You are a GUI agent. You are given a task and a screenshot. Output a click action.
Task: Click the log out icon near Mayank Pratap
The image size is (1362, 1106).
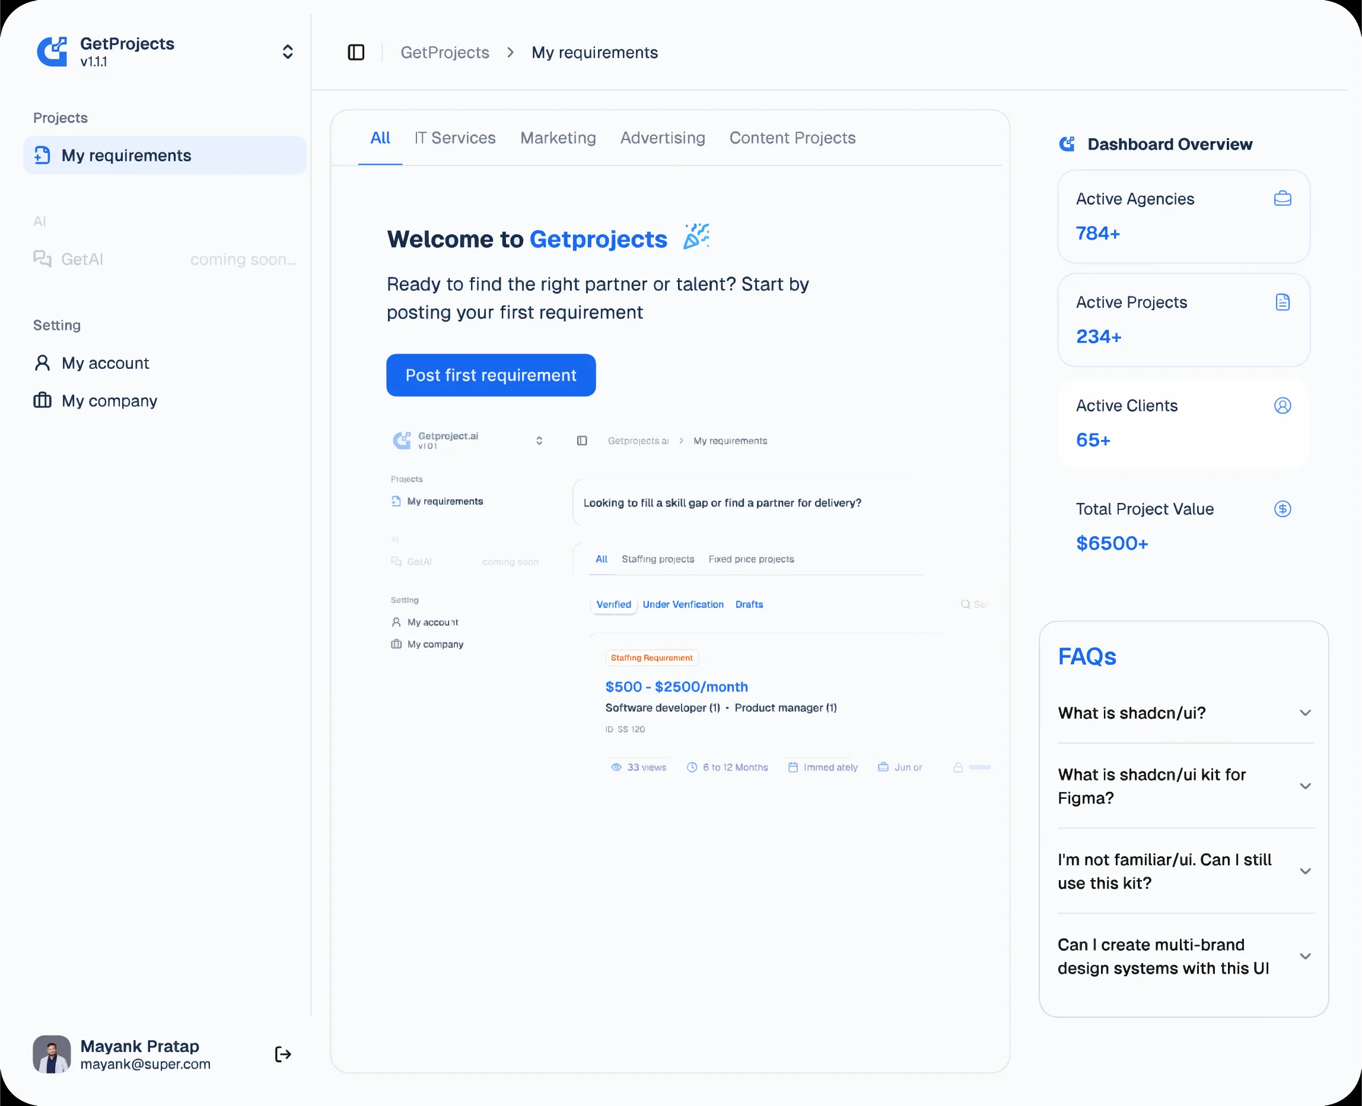283,1054
